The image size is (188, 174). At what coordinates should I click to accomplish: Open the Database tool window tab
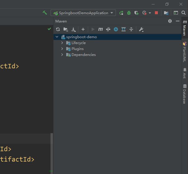tap(184, 94)
